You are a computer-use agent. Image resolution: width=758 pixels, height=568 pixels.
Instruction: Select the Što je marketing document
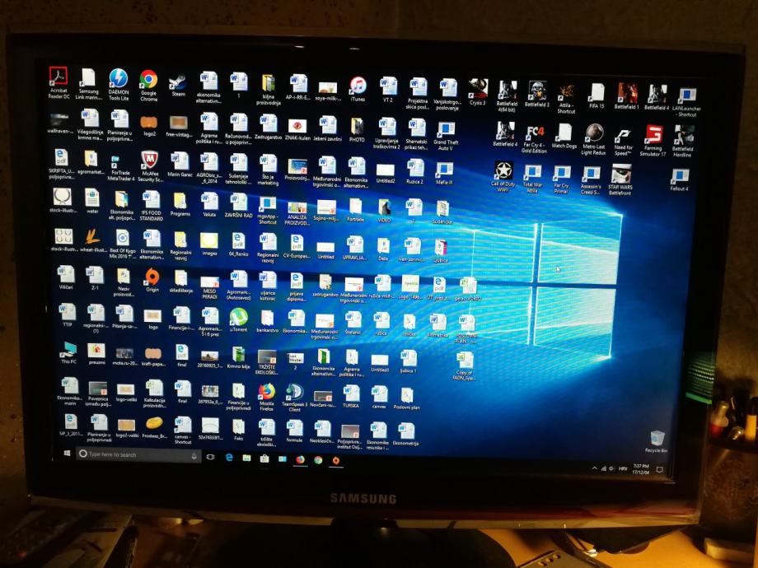point(268,170)
